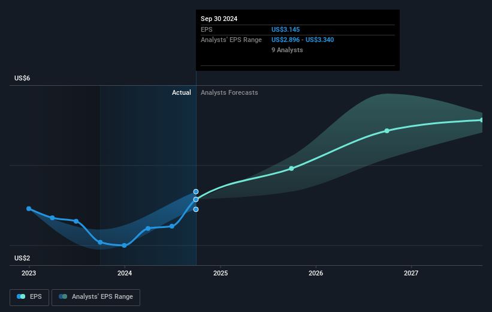Click the EPS legend color swatch
This screenshot has height=312, width=492.
coord(21,296)
